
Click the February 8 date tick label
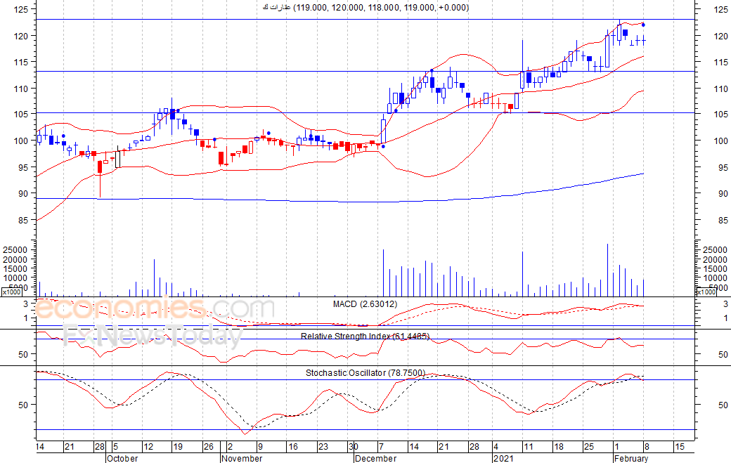coord(647,447)
